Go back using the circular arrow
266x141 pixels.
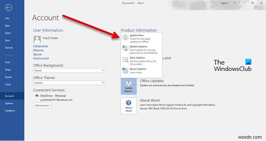8,8
